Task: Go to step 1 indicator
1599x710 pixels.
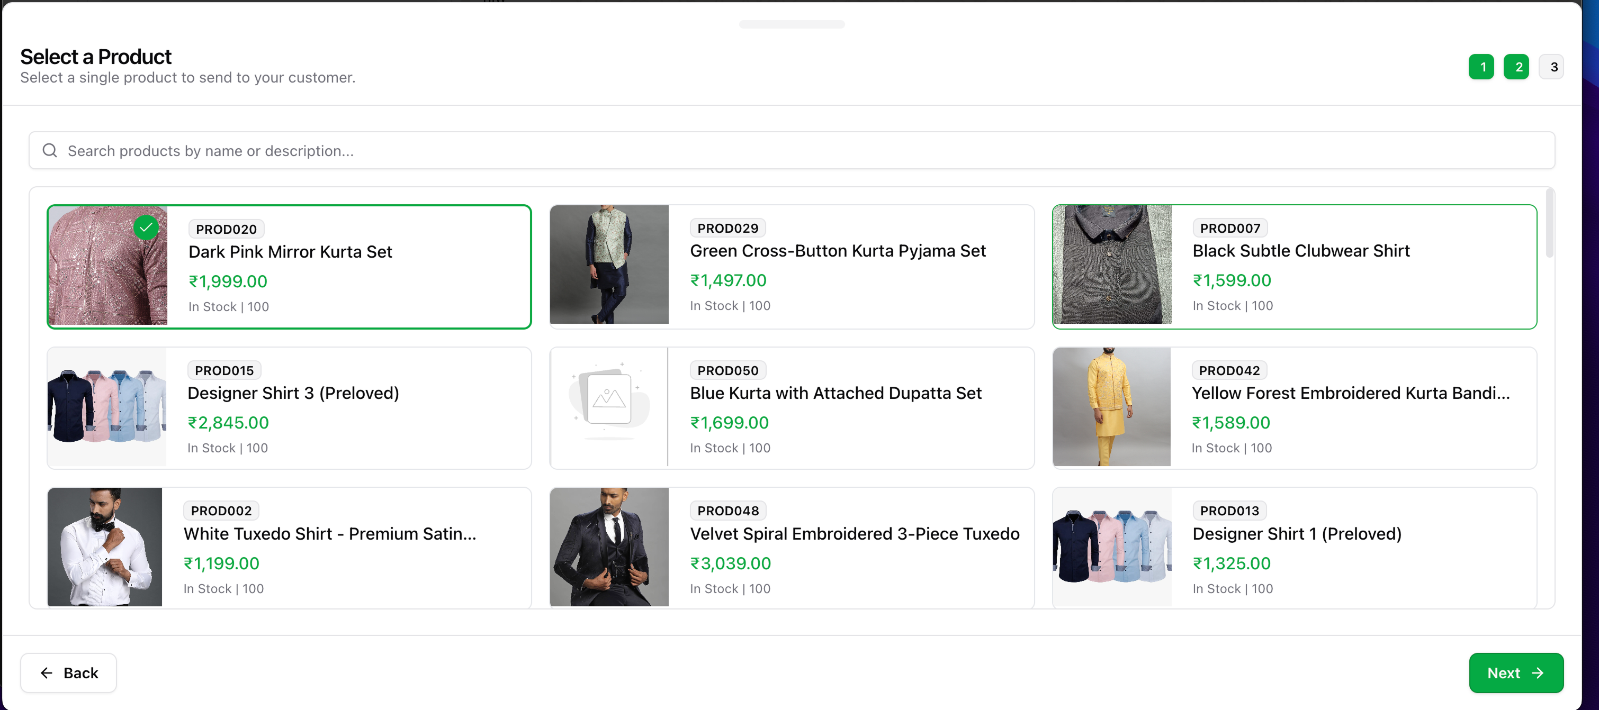Action: coord(1481,67)
